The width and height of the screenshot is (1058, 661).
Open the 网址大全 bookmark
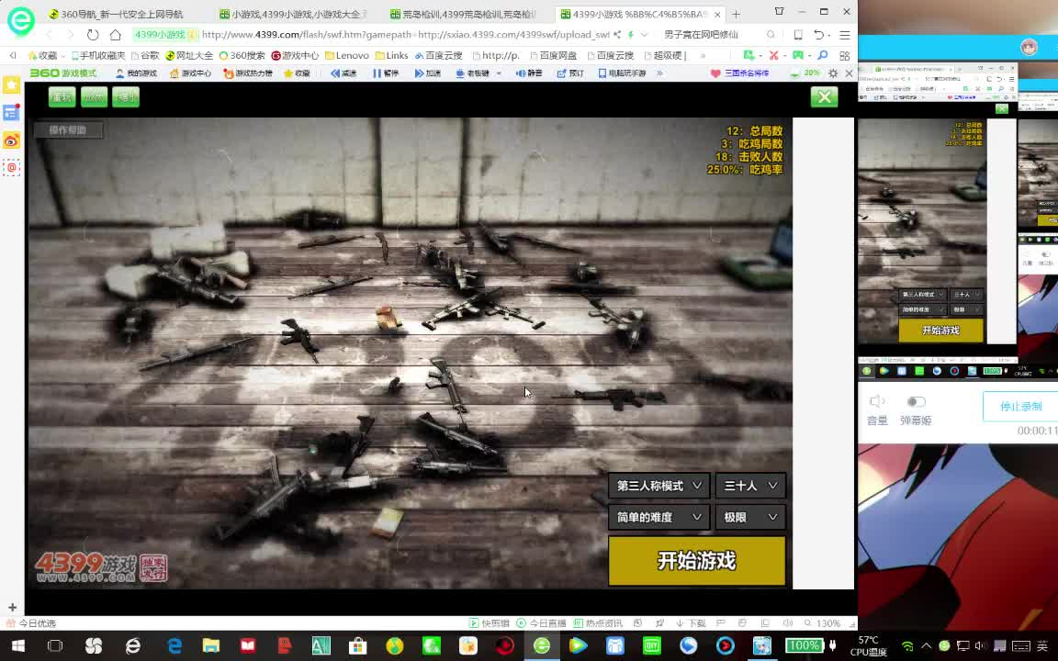[189, 55]
